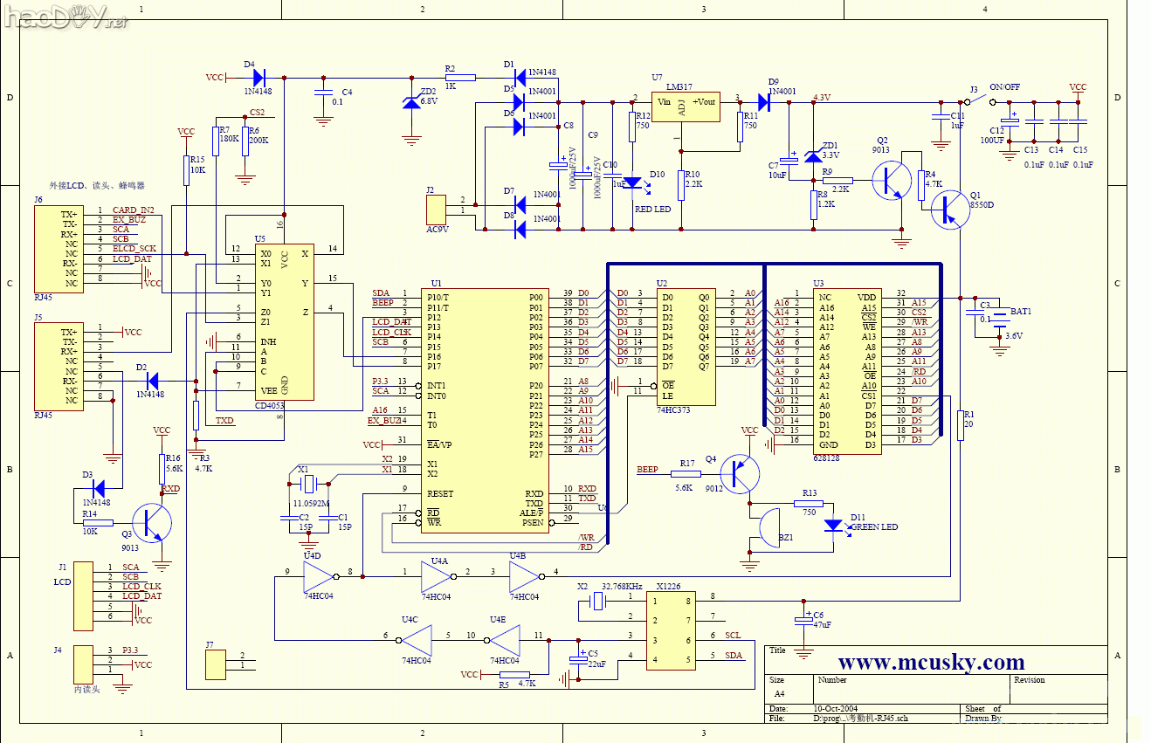Select the 628128 memory chip U3
This screenshot has width=1151, height=743.
point(847,370)
